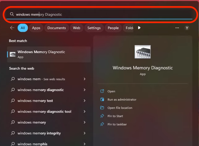Expand chevron for 'windows memory diagnostic' suggestion

pos(85,90)
